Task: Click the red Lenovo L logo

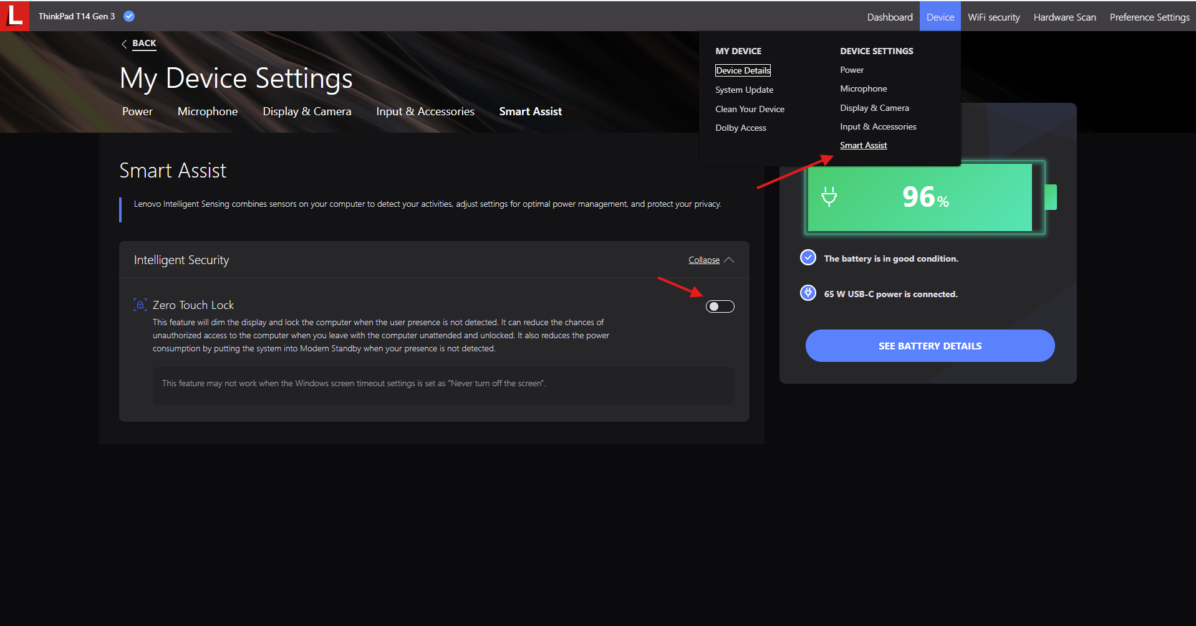Action: pyautogui.click(x=15, y=16)
